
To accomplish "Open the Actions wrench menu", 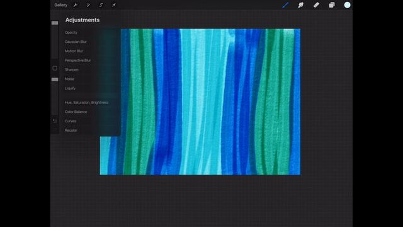I will pyautogui.click(x=76, y=5).
